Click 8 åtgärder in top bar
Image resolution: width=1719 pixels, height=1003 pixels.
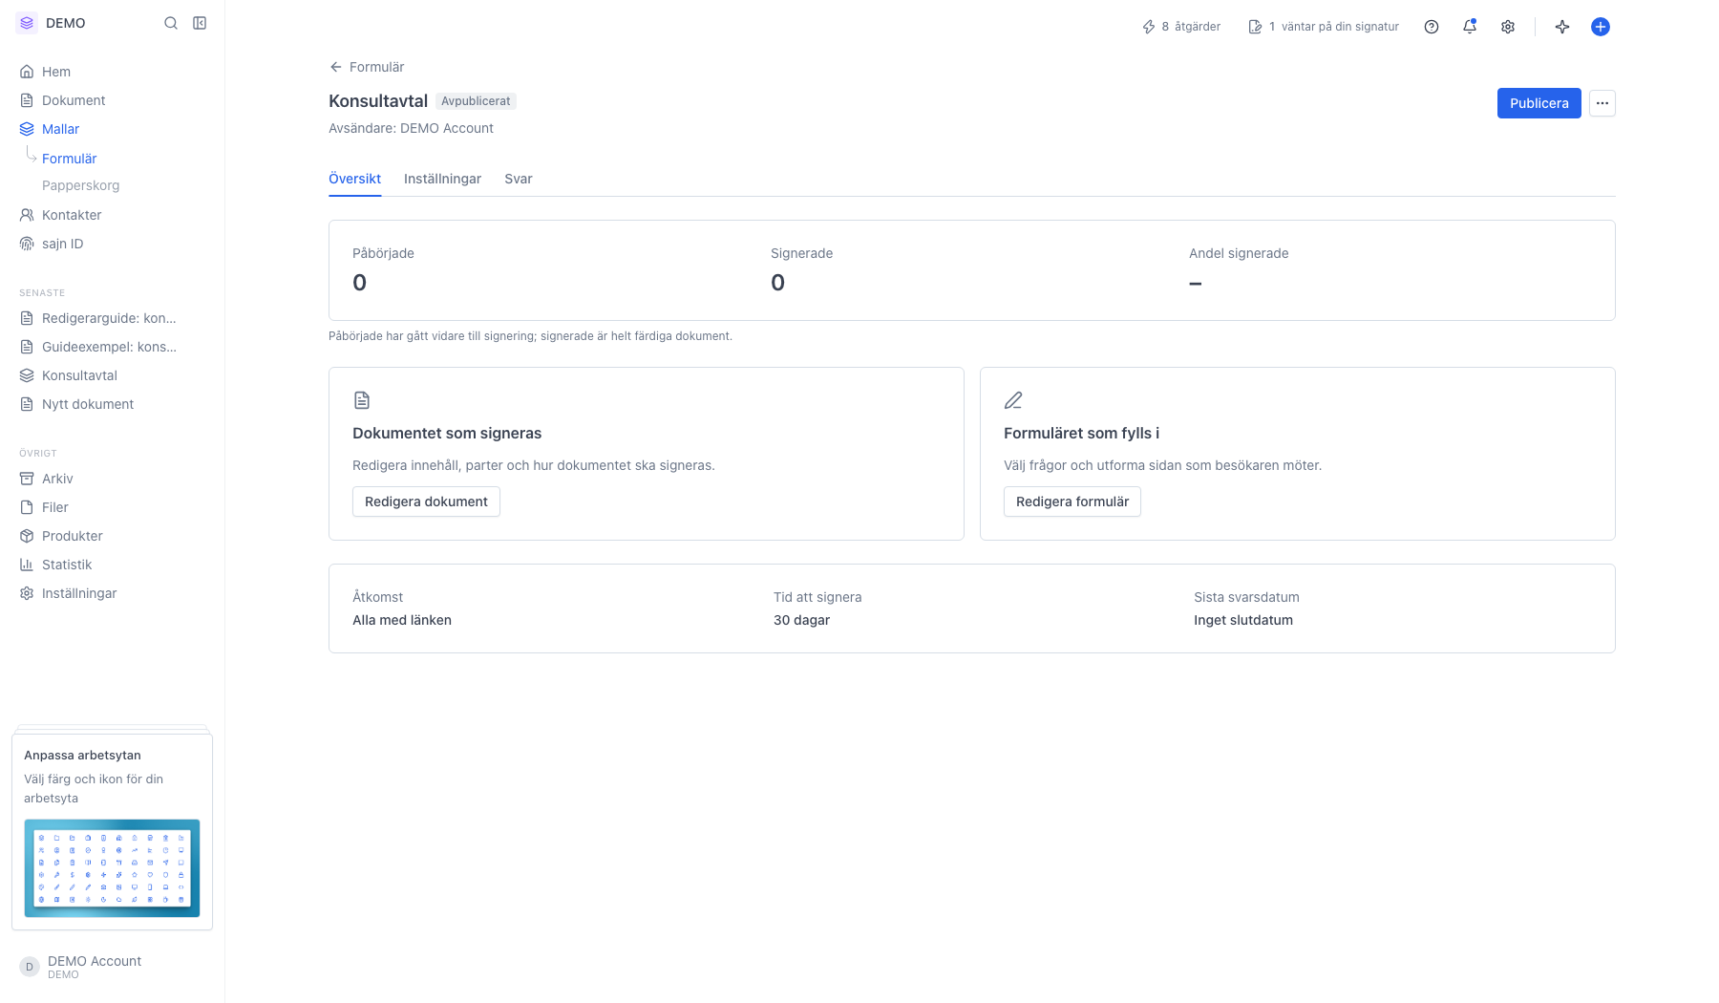click(x=1181, y=27)
